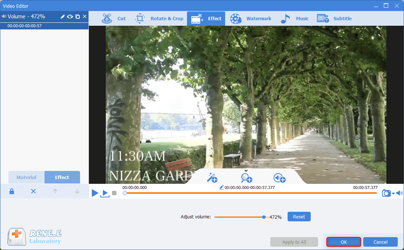Screen dimensions: 404x250
Task: Remove the Volume effect with its X icon
Action: click(x=84, y=17)
